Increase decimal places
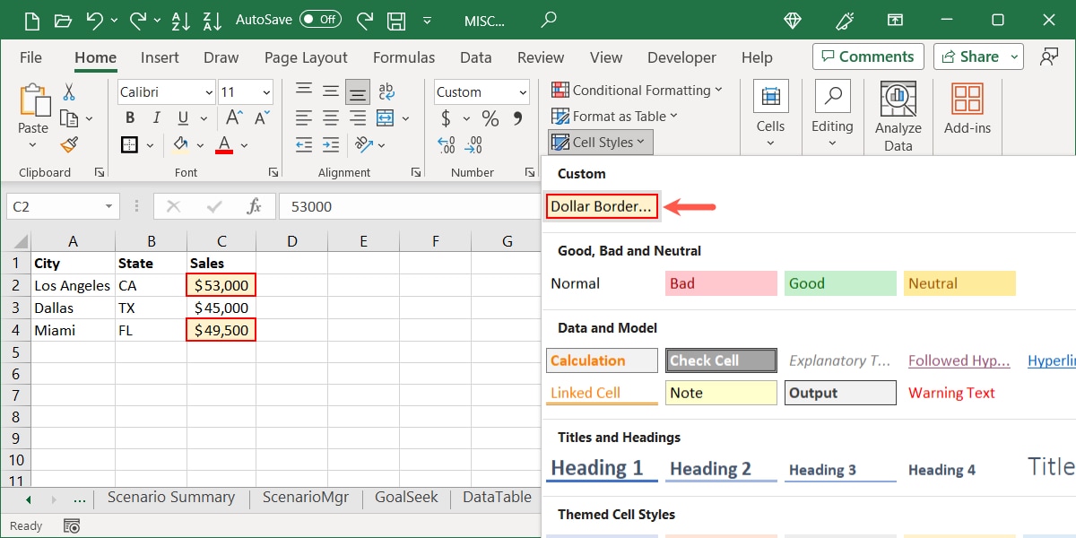The image size is (1076, 538). [x=447, y=144]
